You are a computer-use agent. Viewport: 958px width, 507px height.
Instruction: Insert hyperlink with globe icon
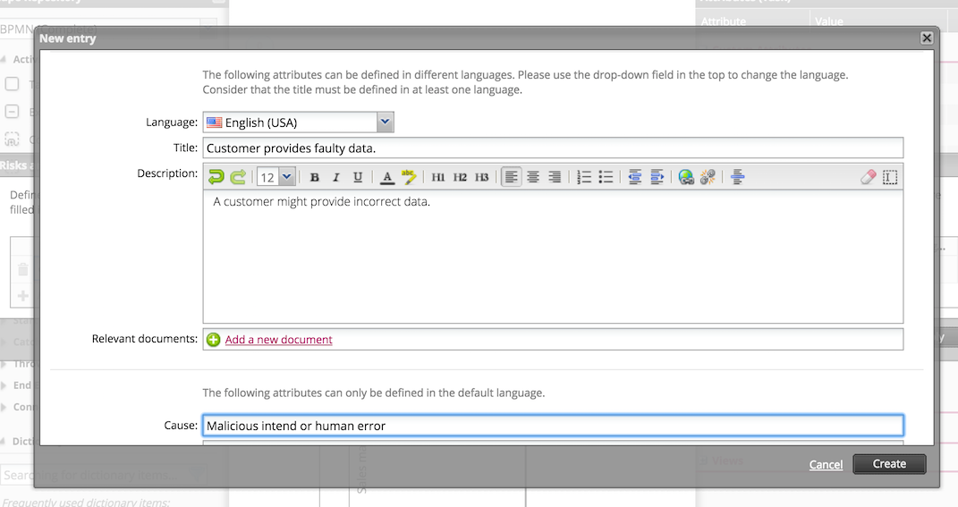[686, 177]
